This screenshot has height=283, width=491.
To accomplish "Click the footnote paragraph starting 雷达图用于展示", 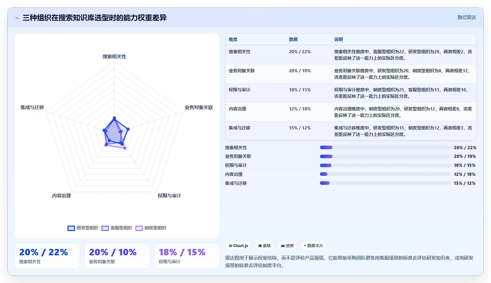I will (x=349, y=261).
